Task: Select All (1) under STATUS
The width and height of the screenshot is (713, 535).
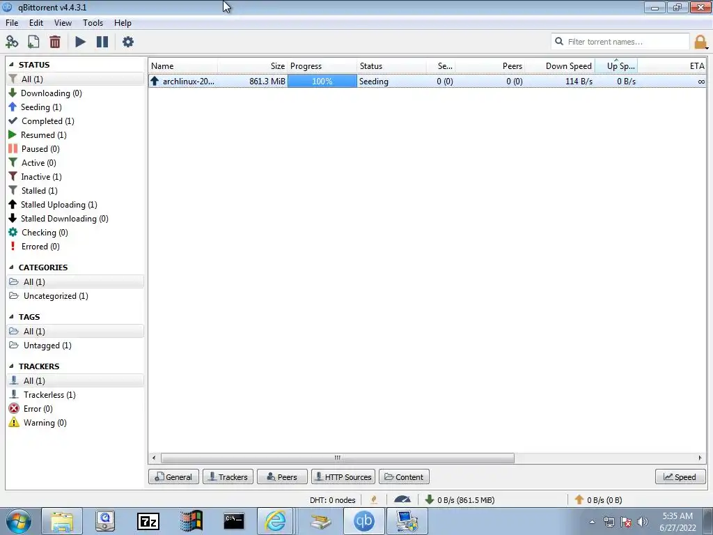Action: (75, 79)
